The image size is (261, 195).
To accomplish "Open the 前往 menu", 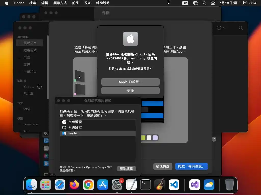I will click(75, 3).
